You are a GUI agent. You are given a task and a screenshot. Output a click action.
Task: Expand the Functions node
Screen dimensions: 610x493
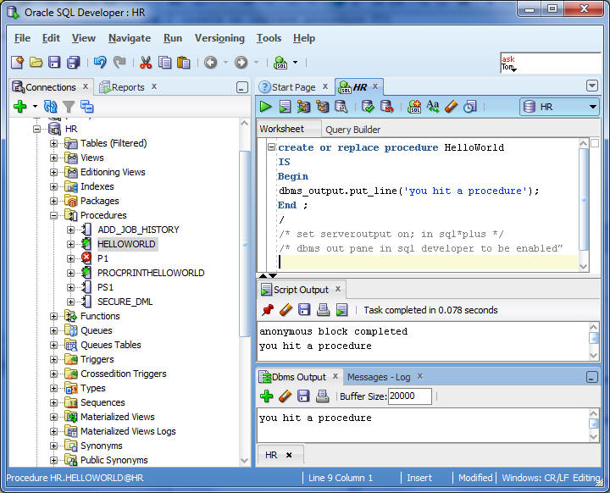[x=53, y=316]
